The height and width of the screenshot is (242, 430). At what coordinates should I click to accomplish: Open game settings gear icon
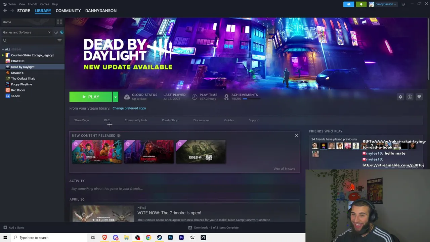pyautogui.click(x=400, y=97)
